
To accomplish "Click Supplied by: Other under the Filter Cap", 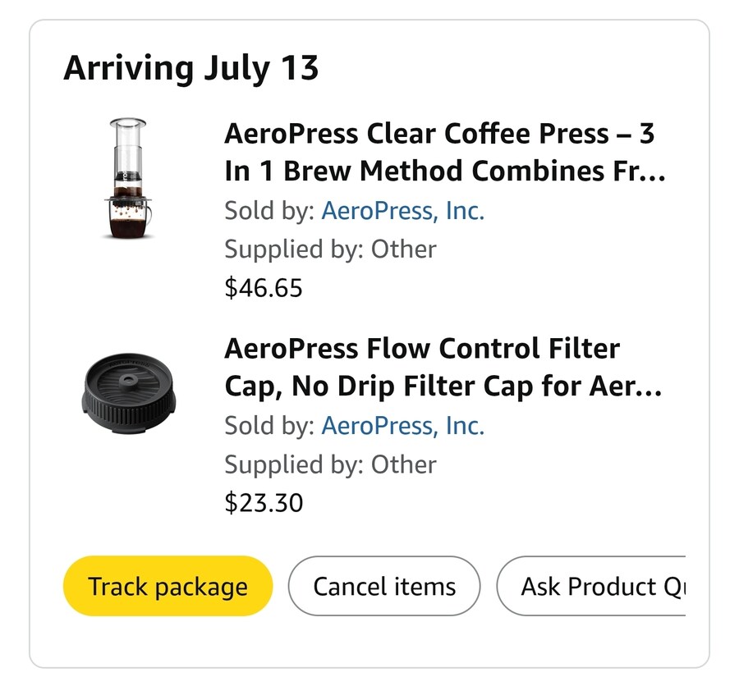I will coord(330,464).
